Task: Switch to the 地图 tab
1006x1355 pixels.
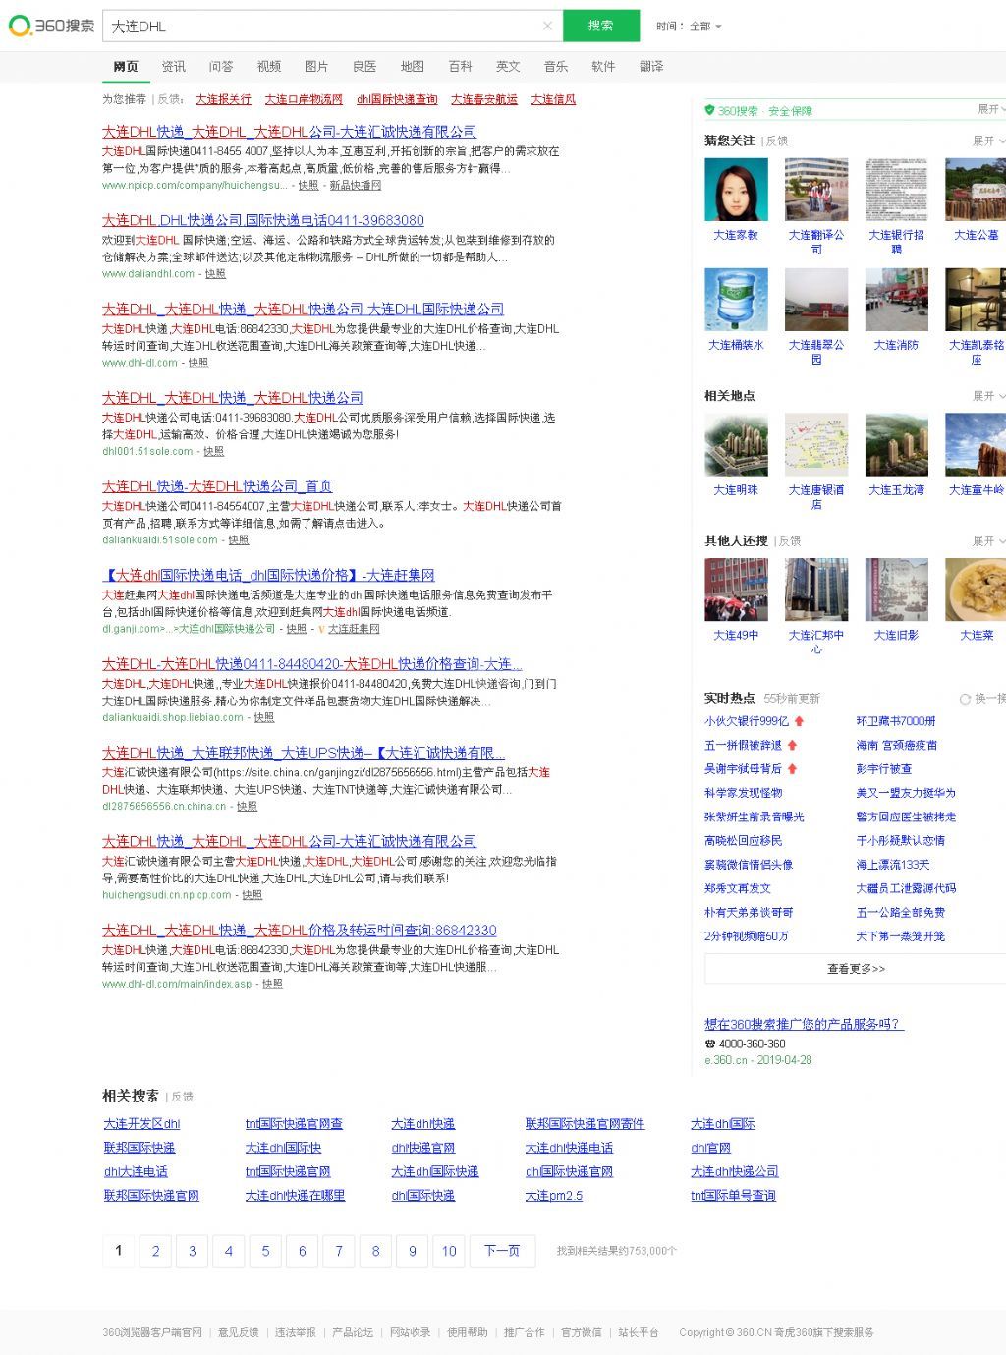Action: (x=413, y=66)
